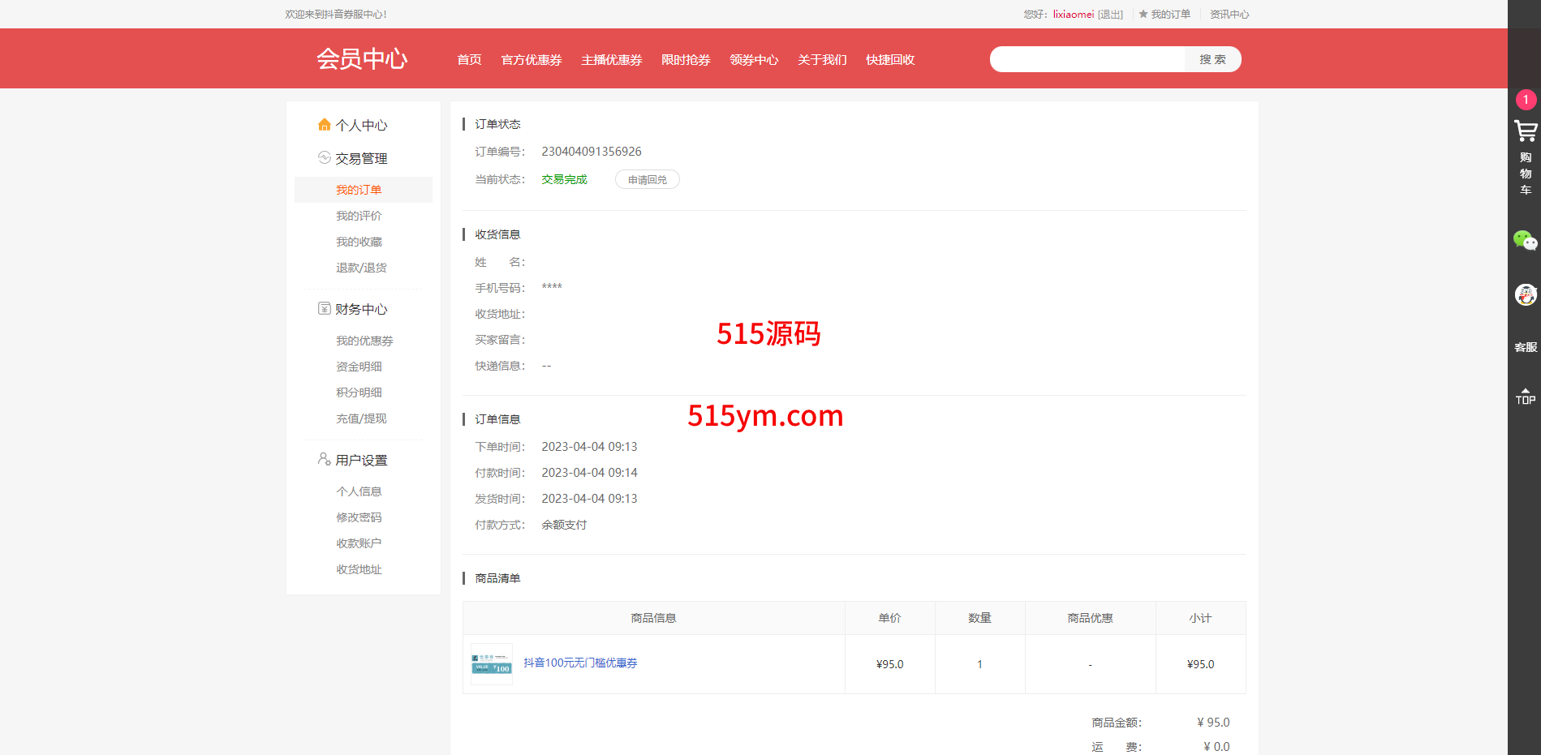Screen dimensions: 1541x755
Task: Click the WeChat icon in right sidebar
Action: pyautogui.click(x=1525, y=241)
